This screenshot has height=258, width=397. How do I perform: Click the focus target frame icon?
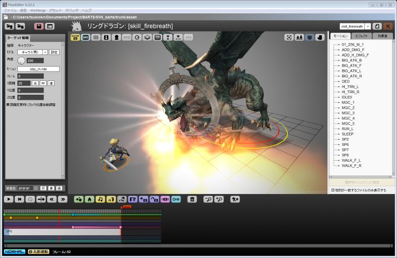tap(289, 37)
